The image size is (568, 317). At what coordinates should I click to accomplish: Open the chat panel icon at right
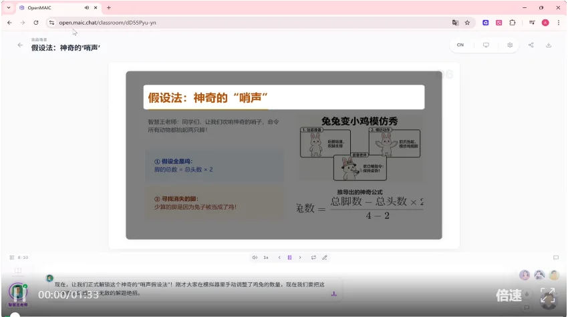pyautogui.click(x=556, y=258)
